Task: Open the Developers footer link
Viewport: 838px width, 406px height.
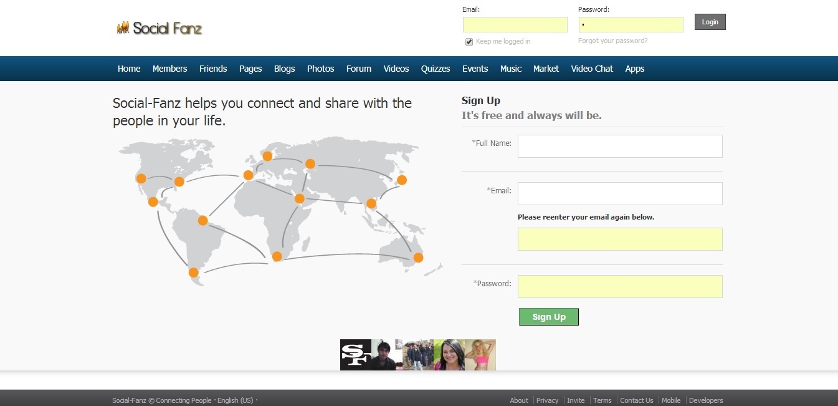Action: coord(706,400)
